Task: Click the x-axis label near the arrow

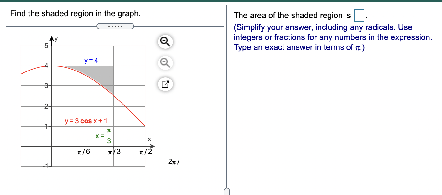Action: click(x=149, y=139)
